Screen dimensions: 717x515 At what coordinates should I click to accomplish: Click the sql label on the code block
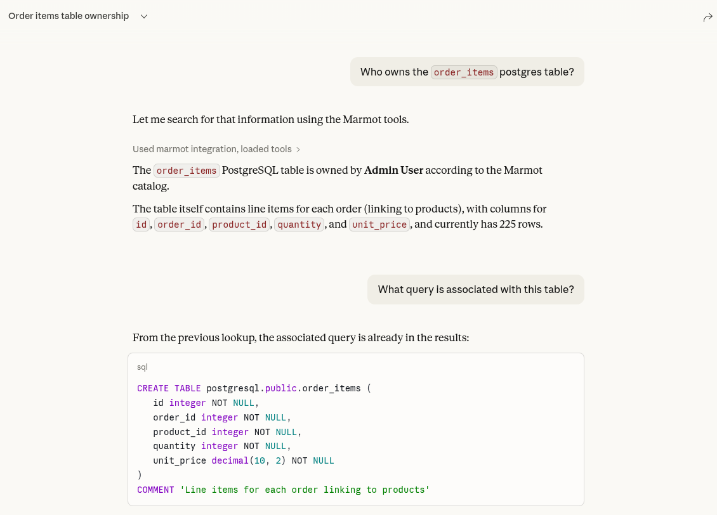click(142, 367)
